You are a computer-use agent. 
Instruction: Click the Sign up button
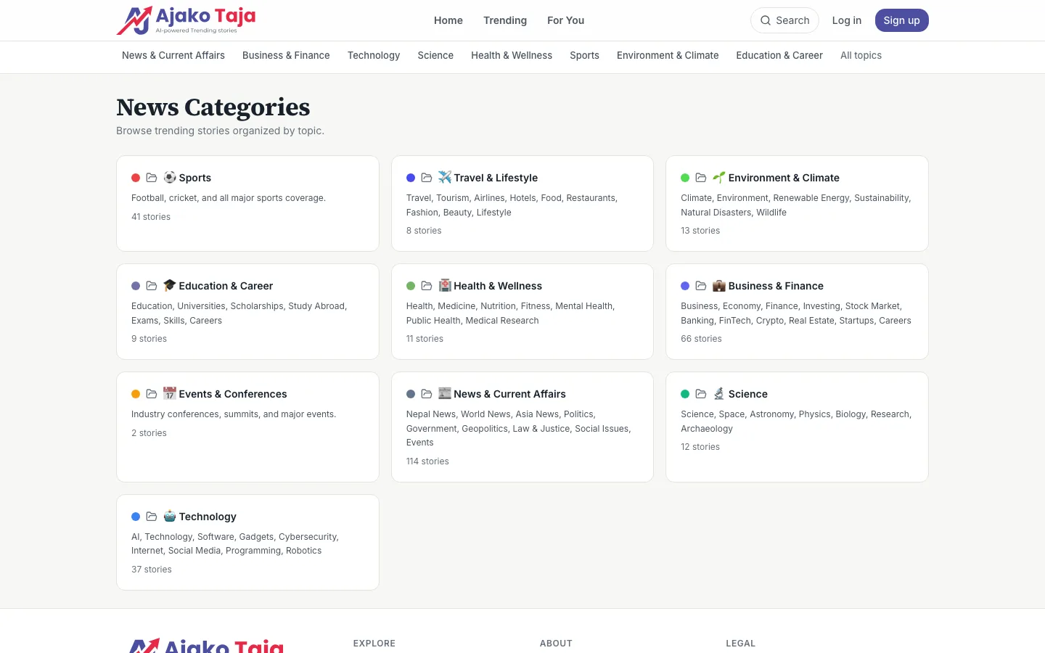coord(901,20)
